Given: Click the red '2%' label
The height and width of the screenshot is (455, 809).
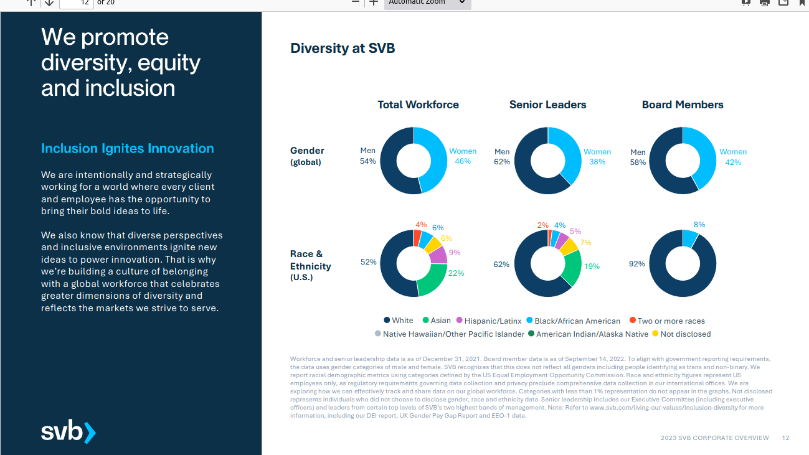Looking at the screenshot, I should 543,225.
